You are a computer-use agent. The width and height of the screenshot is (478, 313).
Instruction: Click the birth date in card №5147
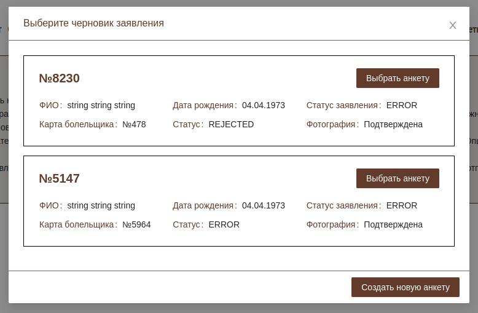click(x=264, y=205)
